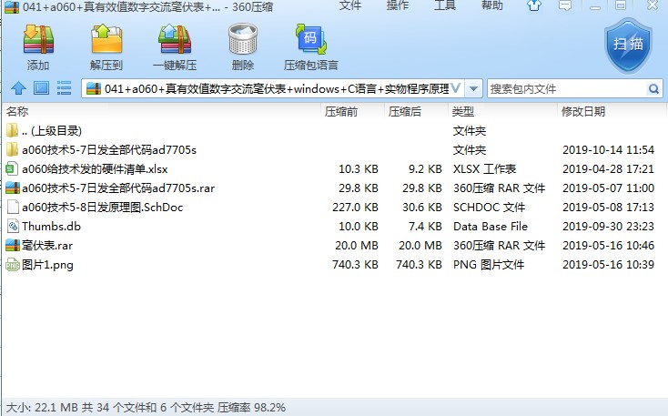Click the status bar size summary text
The width and height of the screenshot is (668, 416).
[146, 408]
